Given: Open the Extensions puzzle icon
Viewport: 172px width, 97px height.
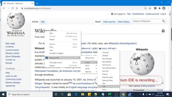Looking at the screenshot, I should [x=159, y=8].
